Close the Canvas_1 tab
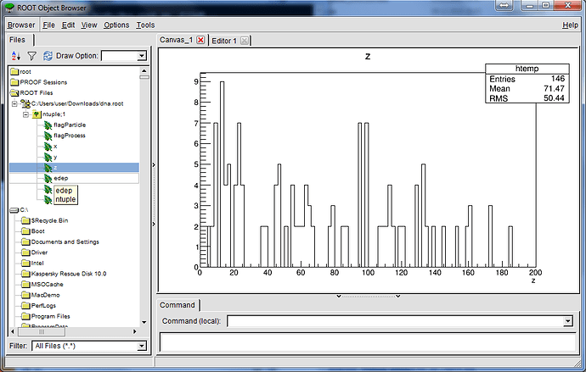 coord(200,41)
